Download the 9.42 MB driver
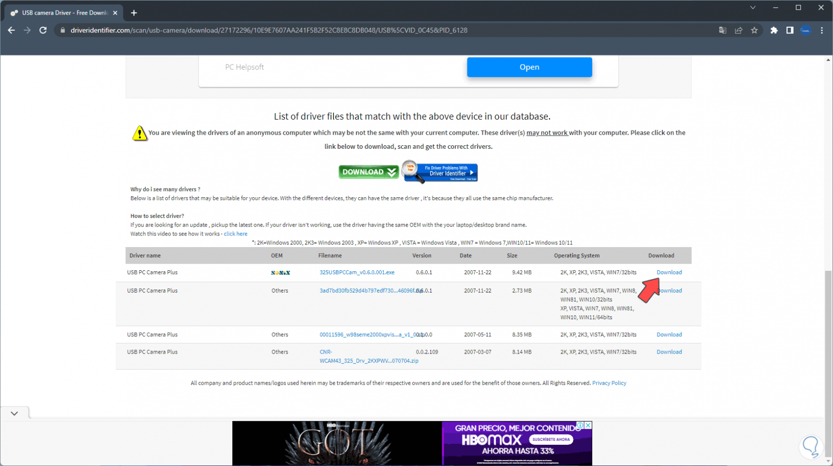 pyautogui.click(x=669, y=272)
